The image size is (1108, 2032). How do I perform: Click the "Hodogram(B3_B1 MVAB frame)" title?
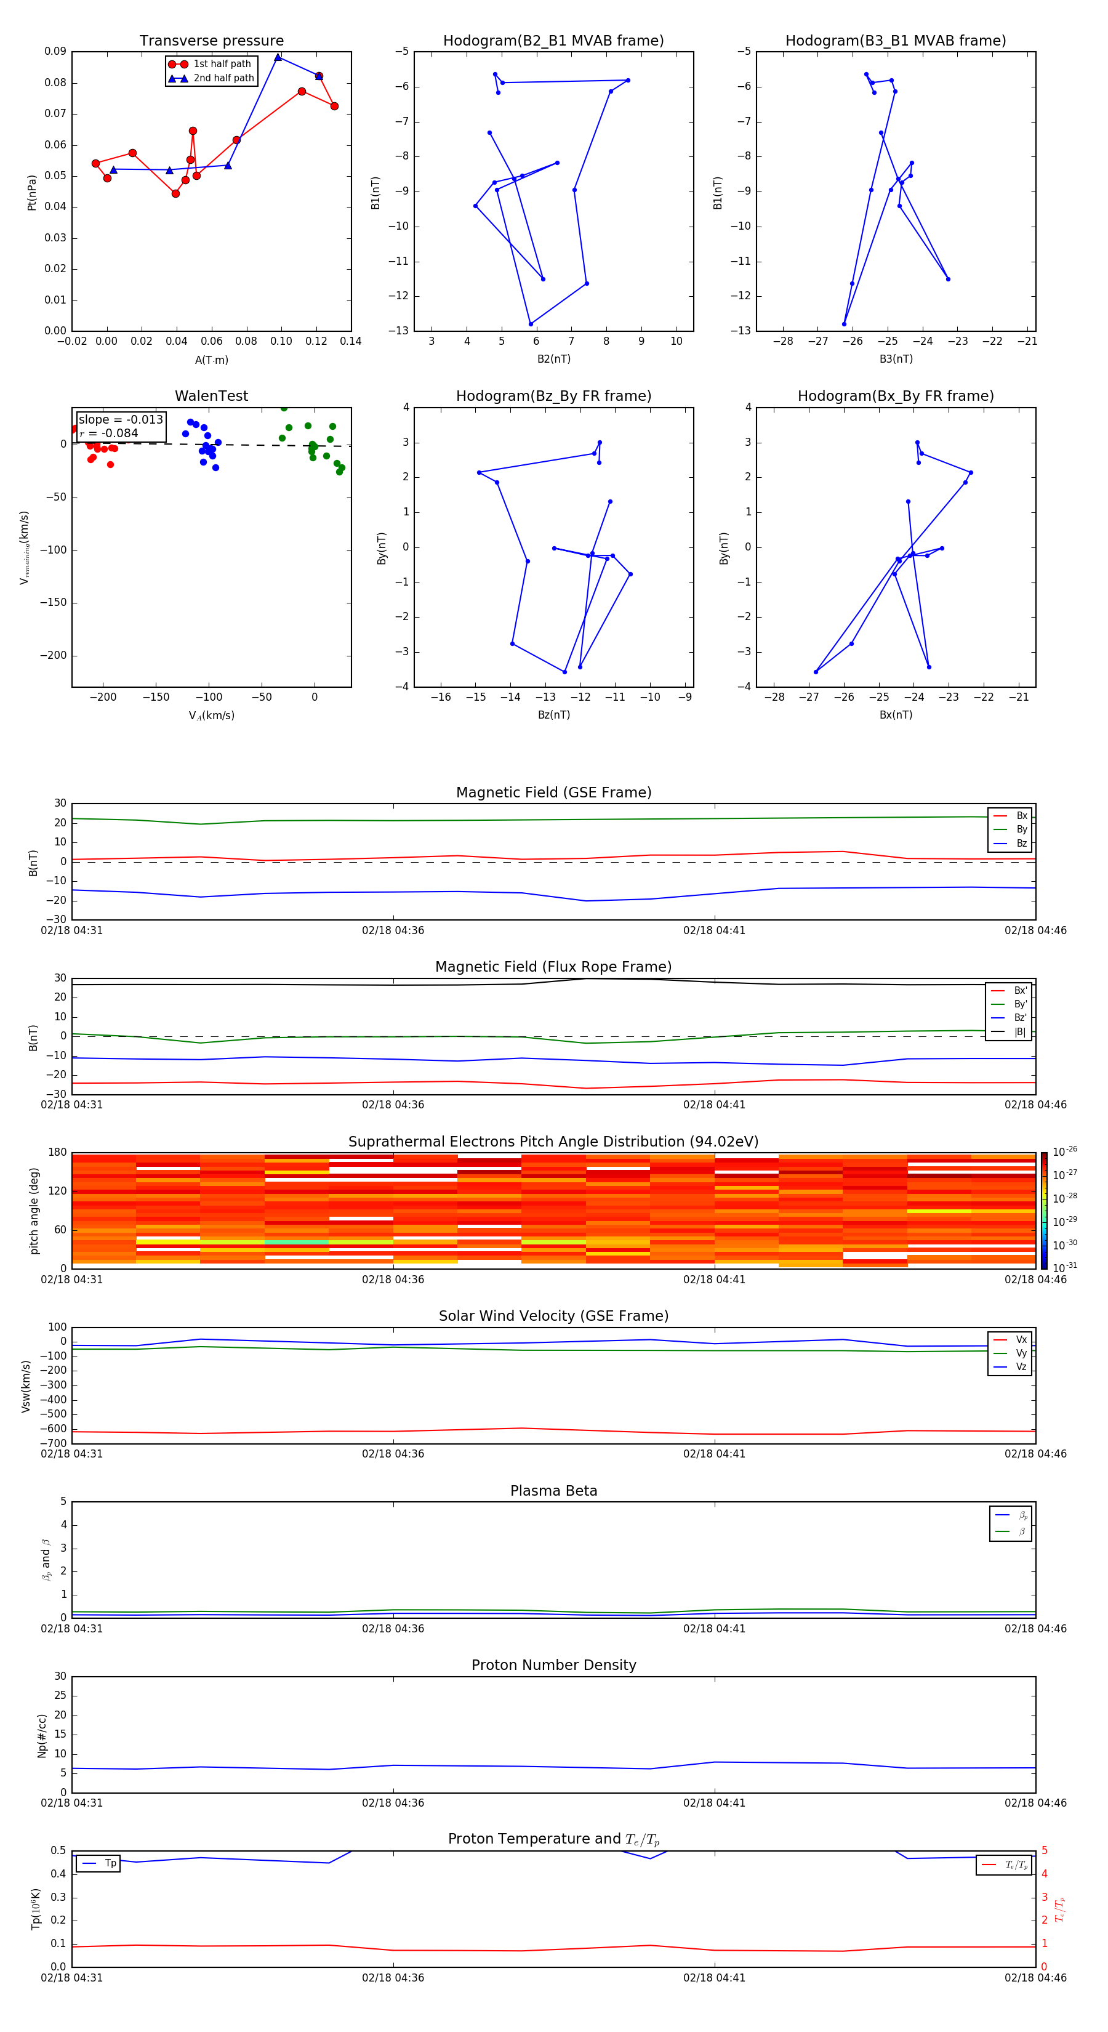pyautogui.click(x=896, y=40)
